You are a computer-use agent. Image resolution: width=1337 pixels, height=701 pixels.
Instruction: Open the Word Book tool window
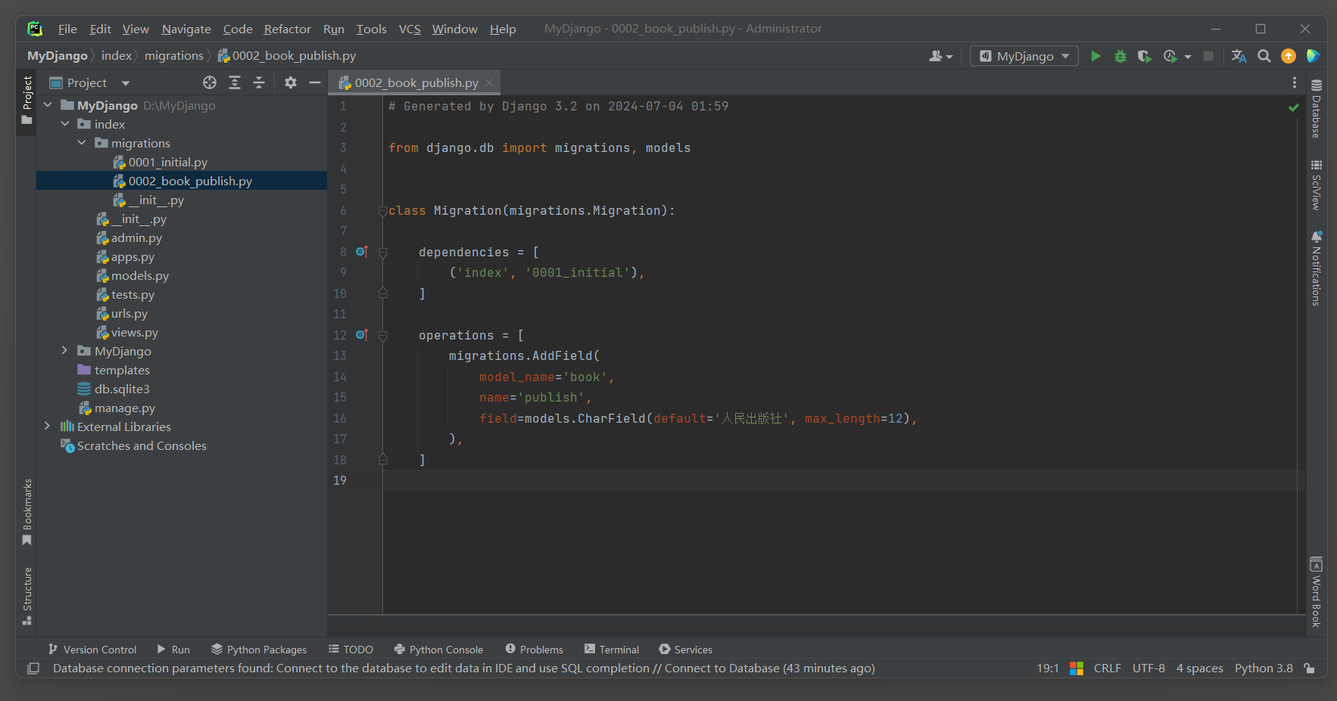coord(1317,593)
